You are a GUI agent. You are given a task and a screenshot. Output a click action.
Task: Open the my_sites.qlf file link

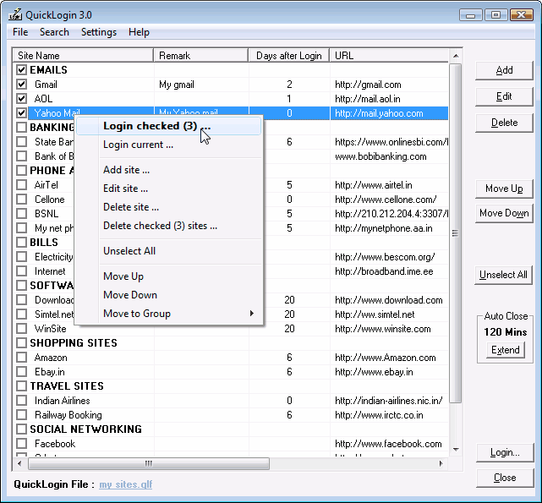pos(126,484)
